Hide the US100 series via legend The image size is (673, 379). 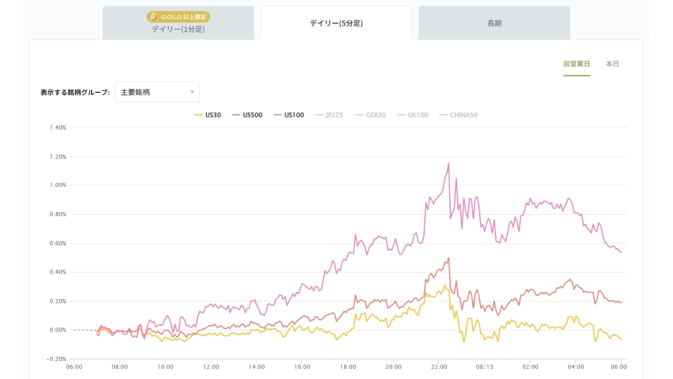(x=289, y=115)
